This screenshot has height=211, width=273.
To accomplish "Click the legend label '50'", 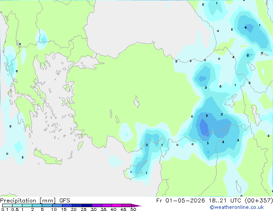I will 133,209.
